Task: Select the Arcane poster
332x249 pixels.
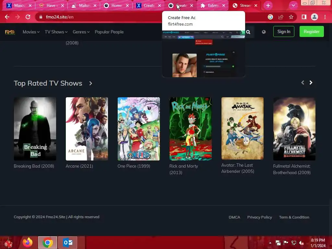Action: [87, 129]
